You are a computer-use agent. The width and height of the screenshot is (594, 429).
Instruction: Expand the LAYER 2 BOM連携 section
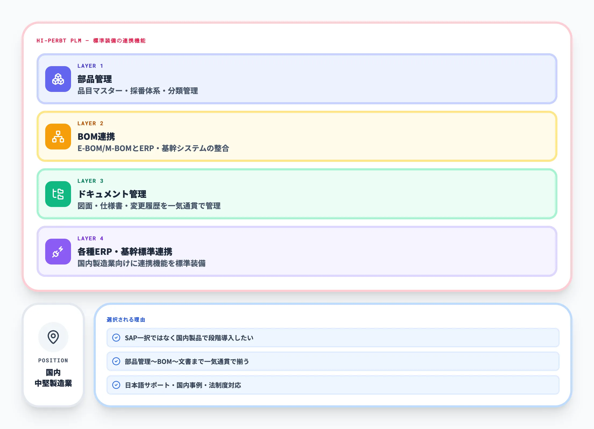[296, 137]
